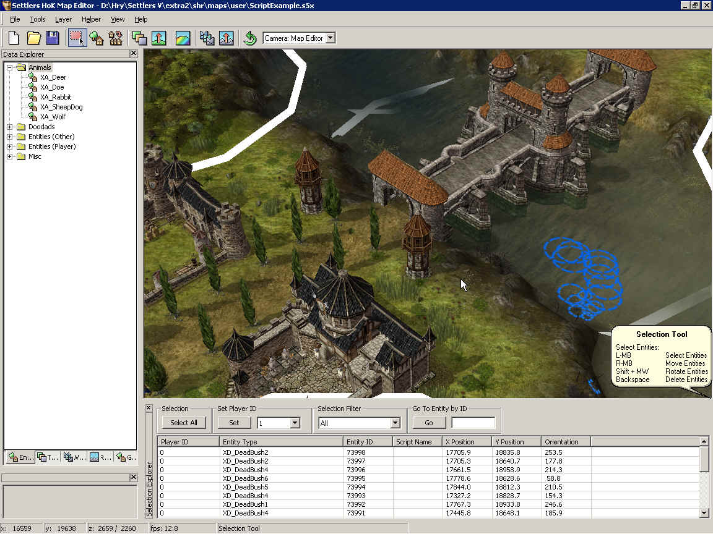This screenshot has height=534, width=713.
Task: Activate the Selection Tool toolbar icon
Action: pos(77,38)
